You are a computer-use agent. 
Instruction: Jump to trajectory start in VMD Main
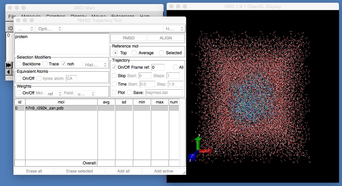[8, 65]
